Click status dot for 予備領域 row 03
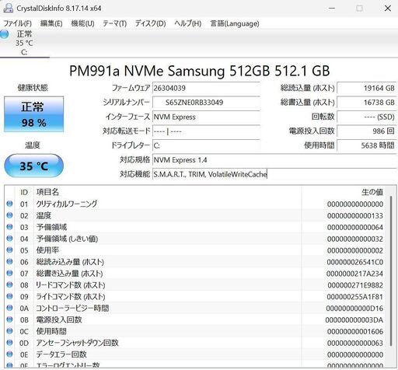398x370 pixels. tap(9, 227)
